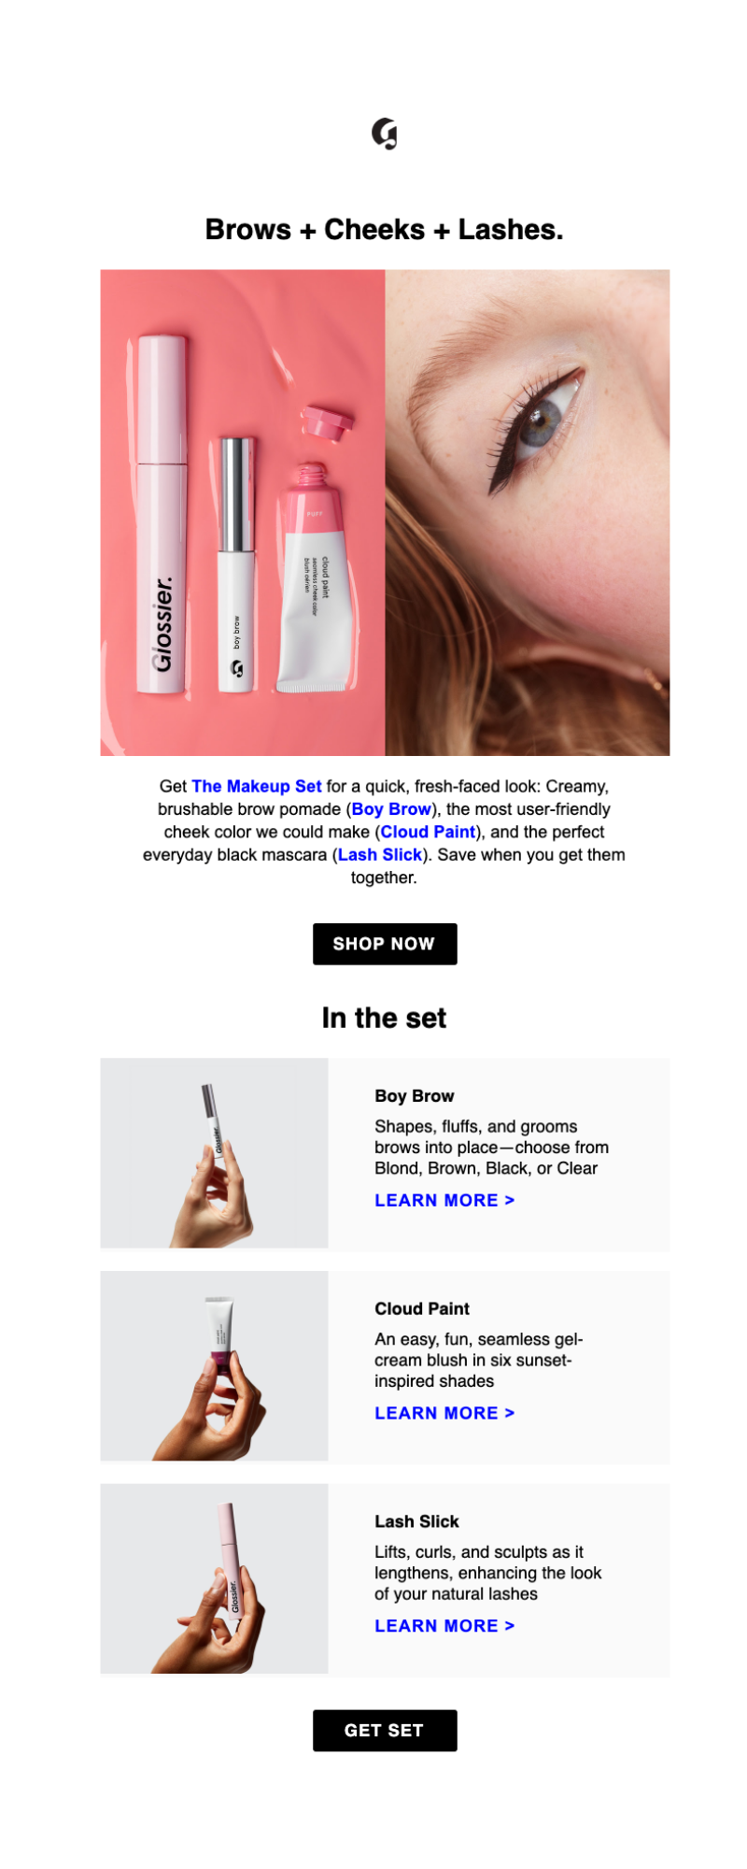Select the Cloud Paint tube thumbnail

215,1366
